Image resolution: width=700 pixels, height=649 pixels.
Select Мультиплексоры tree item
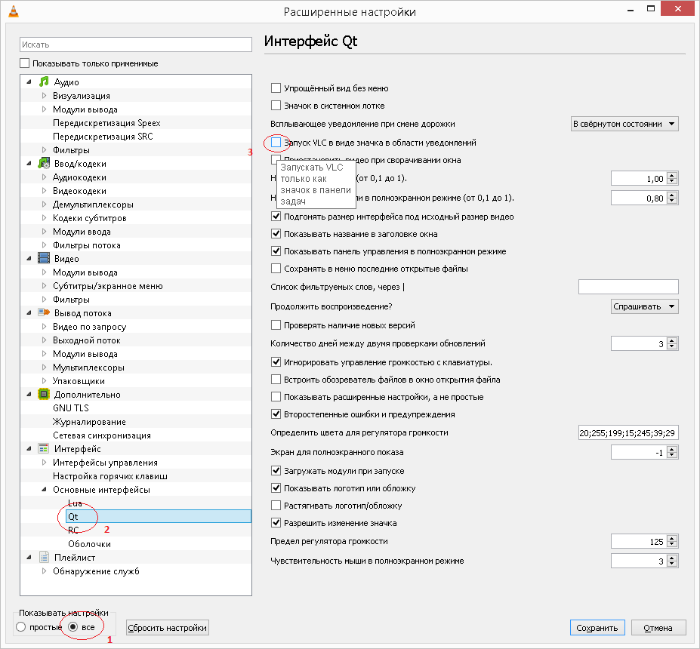pyautogui.click(x=88, y=367)
